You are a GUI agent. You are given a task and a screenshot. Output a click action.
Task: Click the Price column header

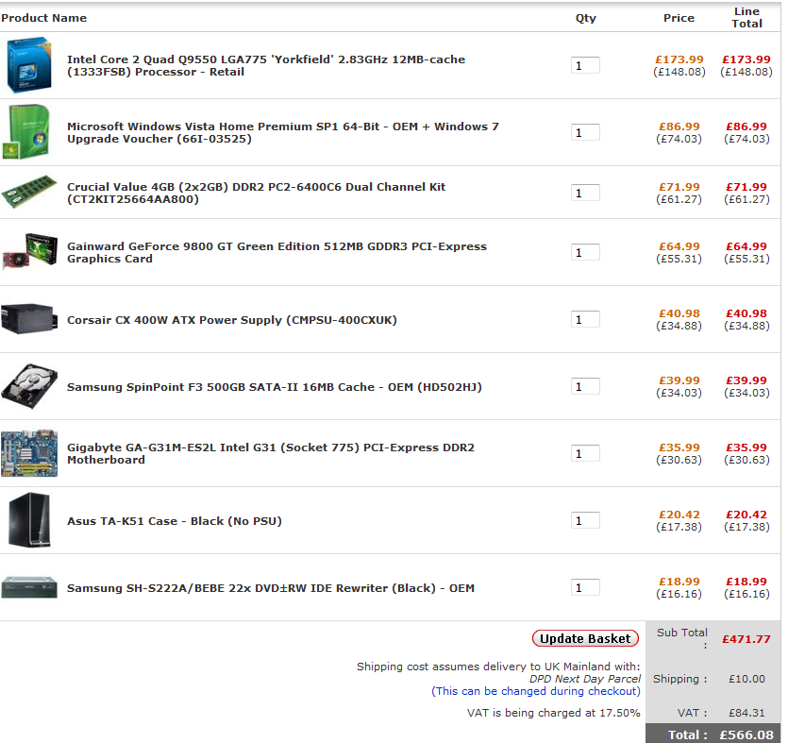click(679, 18)
